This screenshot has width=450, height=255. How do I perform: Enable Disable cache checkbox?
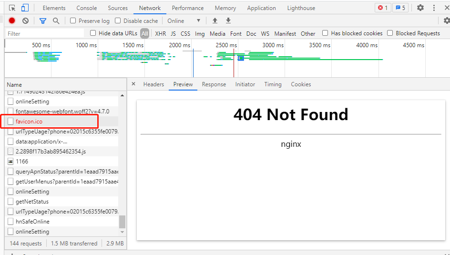[x=118, y=20]
